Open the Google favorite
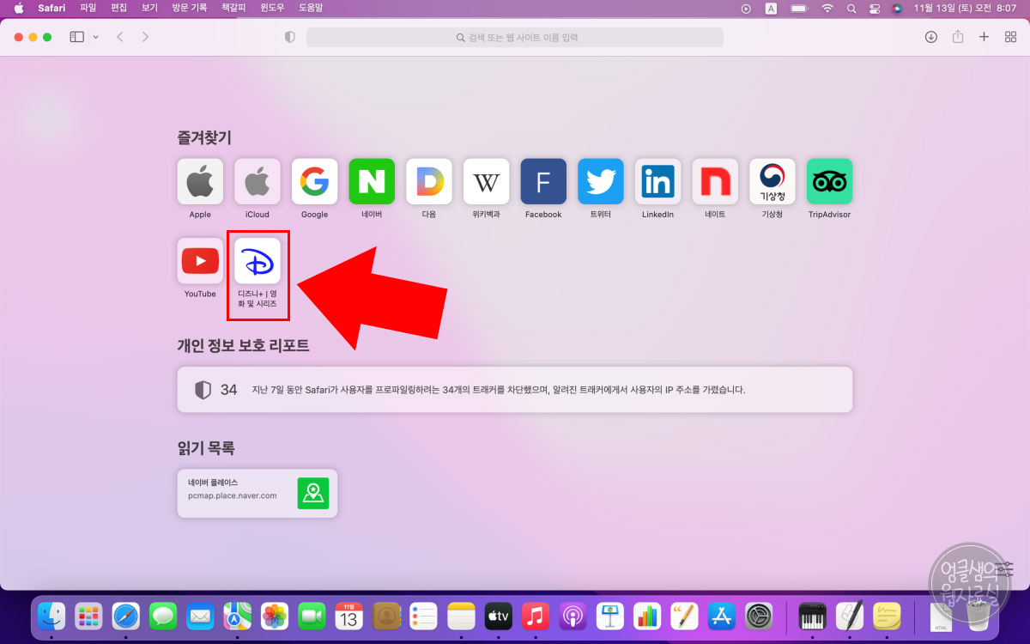Screen dimensions: 1030x644 [314, 181]
